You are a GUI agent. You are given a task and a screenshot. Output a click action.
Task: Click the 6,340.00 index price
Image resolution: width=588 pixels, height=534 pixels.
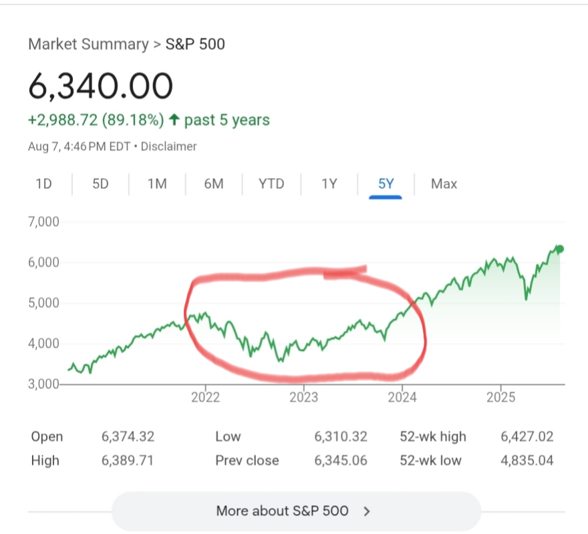click(100, 85)
